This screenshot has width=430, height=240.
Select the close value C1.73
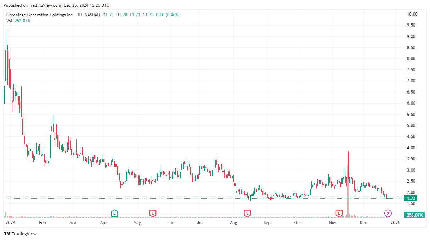click(x=148, y=15)
